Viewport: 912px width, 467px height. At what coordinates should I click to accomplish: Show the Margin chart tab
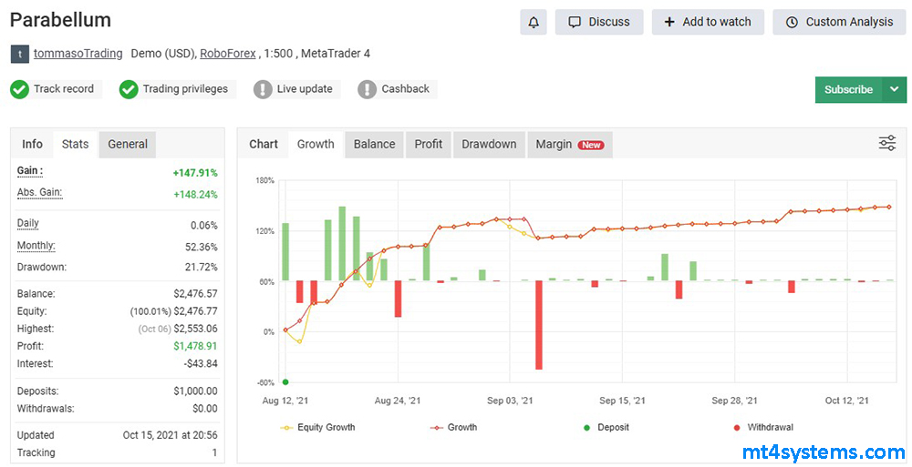569,144
